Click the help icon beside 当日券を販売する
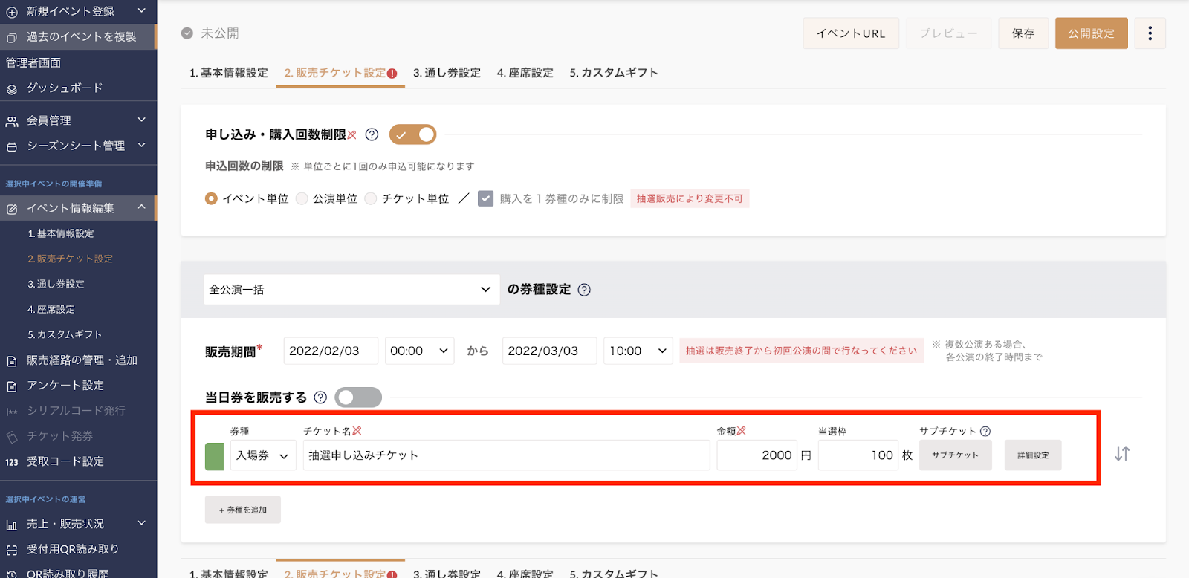 tap(320, 397)
